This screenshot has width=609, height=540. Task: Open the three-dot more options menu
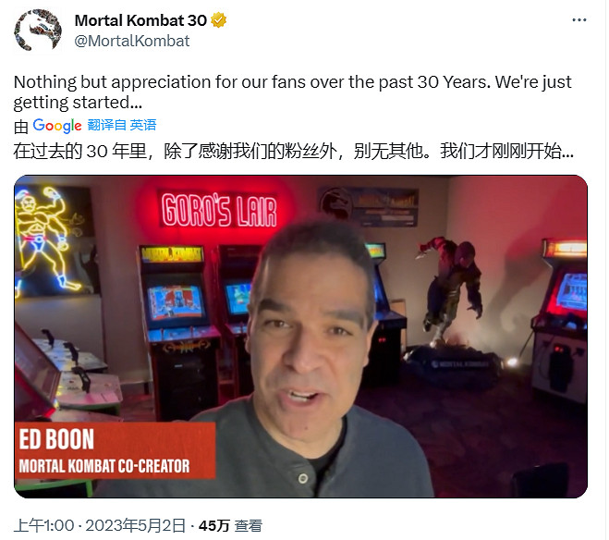[579, 20]
